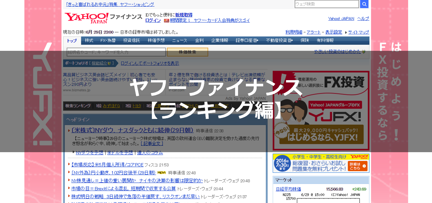Select the トップ tab
432x203 pixels.
[72, 41]
